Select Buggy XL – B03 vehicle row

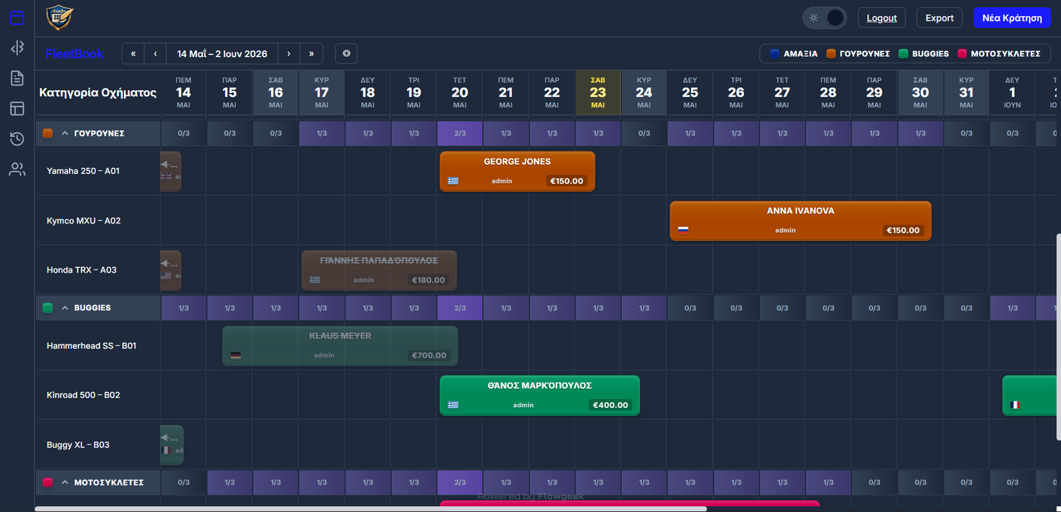pos(97,444)
